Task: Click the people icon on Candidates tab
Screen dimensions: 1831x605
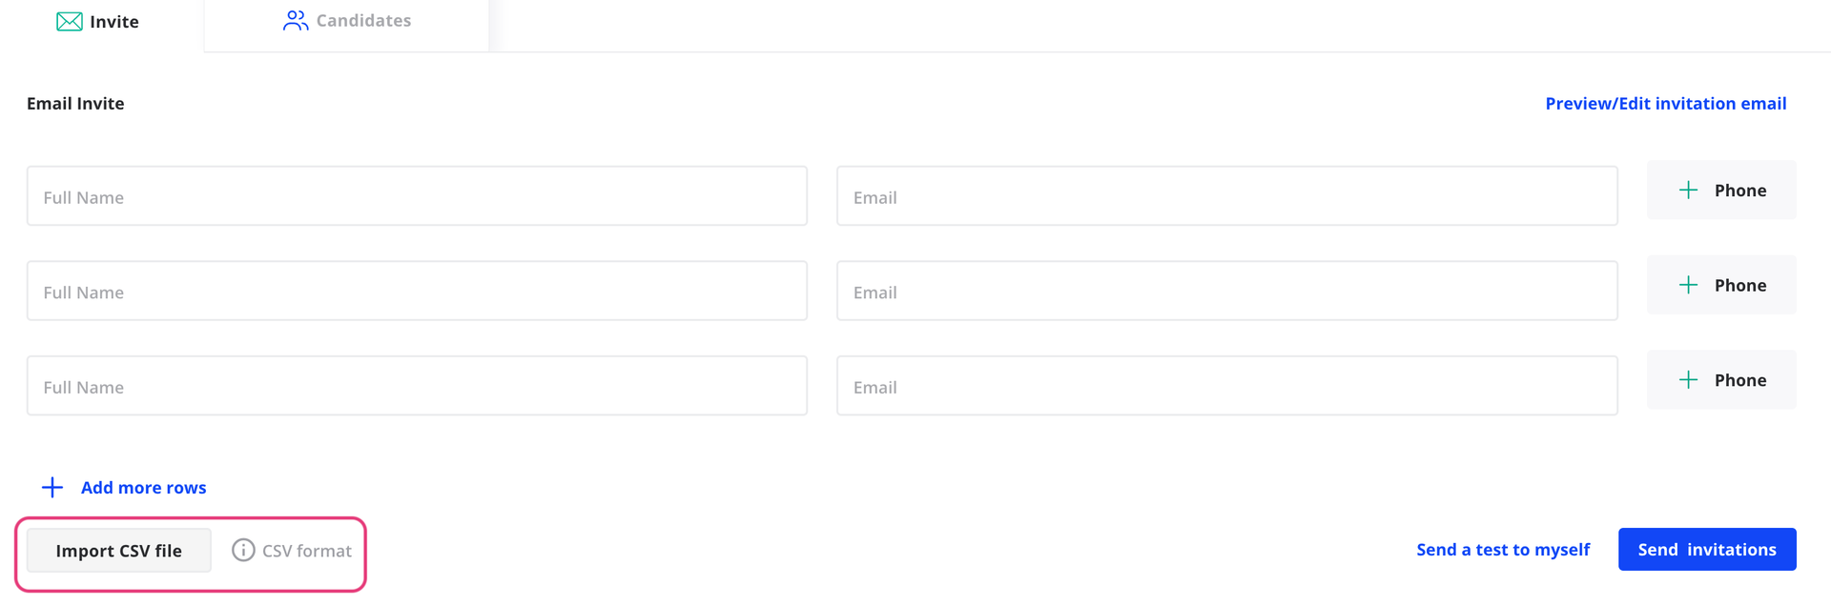Action: (296, 20)
